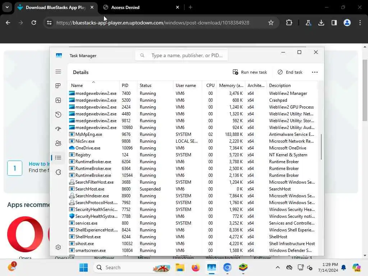
Task: Open File Explorer from taskbar
Action: pos(180,267)
